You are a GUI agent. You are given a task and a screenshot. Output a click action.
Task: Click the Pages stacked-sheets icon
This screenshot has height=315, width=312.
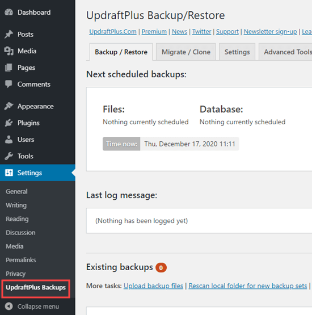9,68
